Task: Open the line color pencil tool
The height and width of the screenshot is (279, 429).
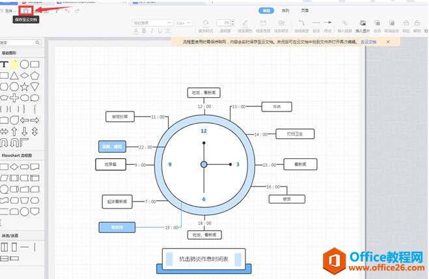Action: (245, 23)
